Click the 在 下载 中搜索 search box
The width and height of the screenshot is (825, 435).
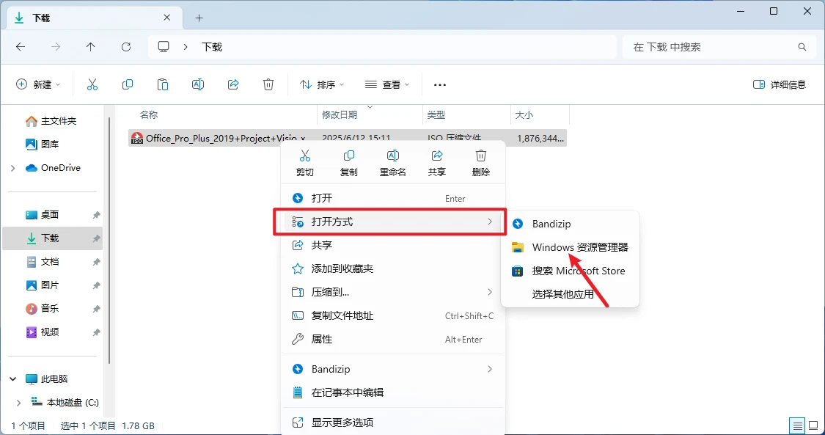tap(719, 47)
